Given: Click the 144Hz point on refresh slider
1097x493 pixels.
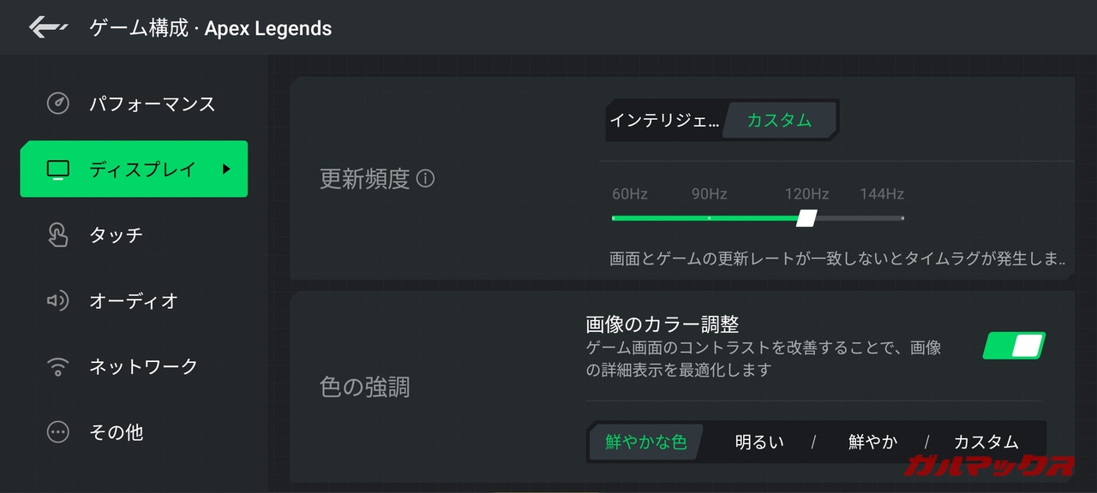Looking at the screenshot, I should point(902,218).
